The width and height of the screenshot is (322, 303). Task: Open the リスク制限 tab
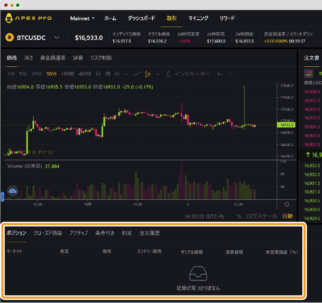(101, 58)
